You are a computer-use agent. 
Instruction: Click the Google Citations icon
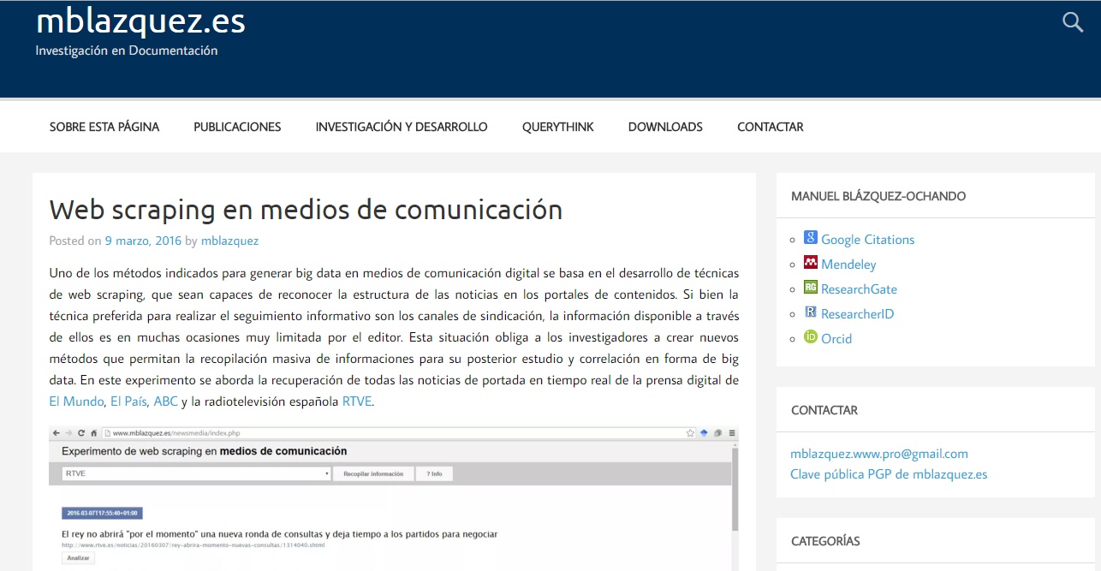[x=811, y=238]
